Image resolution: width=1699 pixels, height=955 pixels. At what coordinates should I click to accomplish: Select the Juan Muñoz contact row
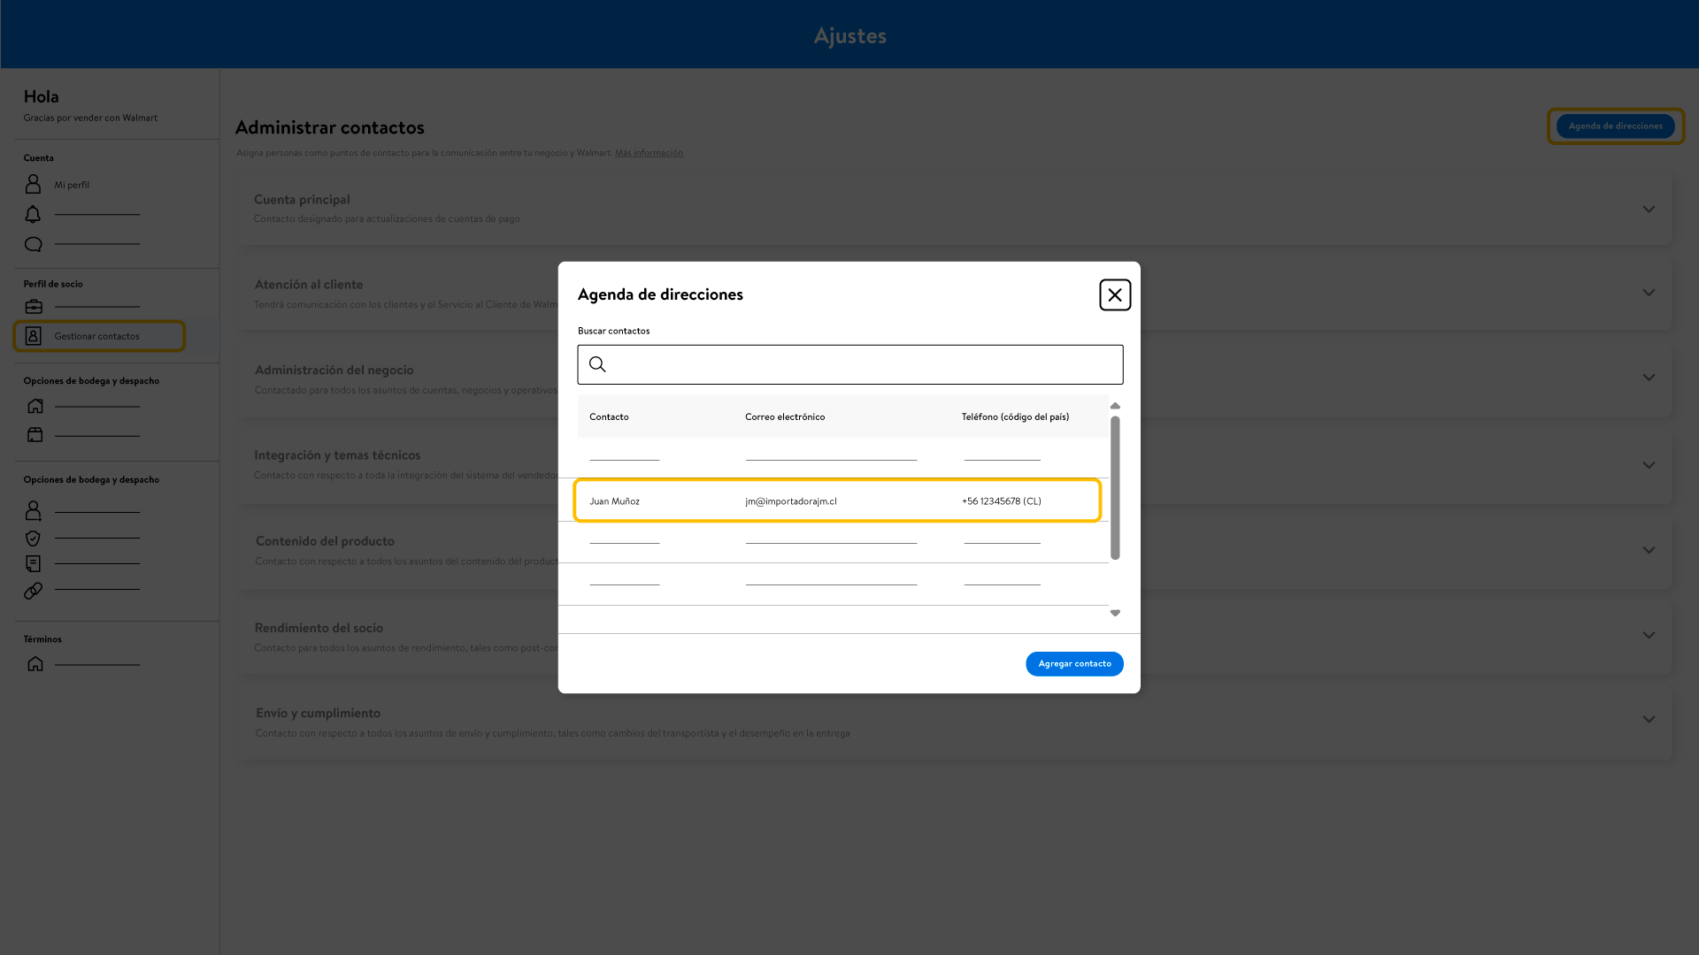[x=836, y=501]
